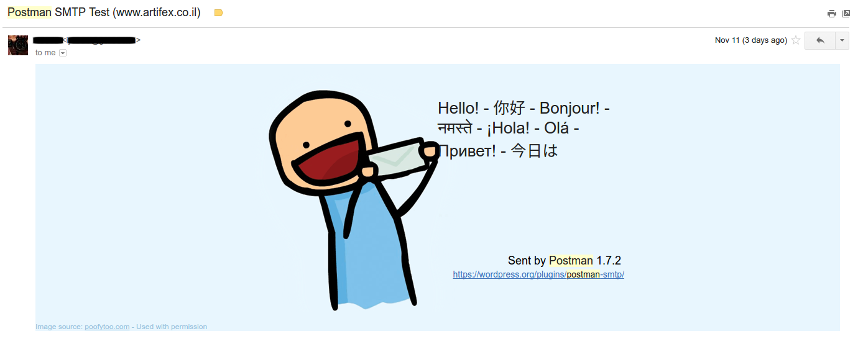Click the yellow importance marker beside the subject
Screen dimensions: 858x339
[218, 13]
